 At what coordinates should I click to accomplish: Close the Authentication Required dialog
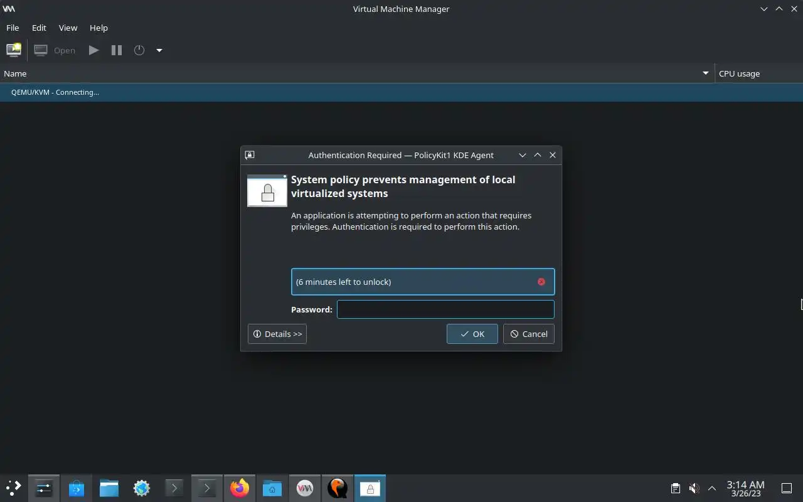553,155
